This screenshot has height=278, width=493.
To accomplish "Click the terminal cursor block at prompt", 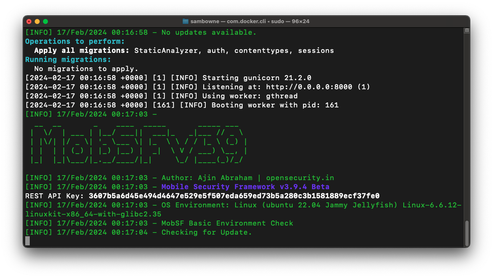I will point(28,241).
